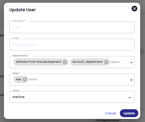Expand the Departments dropdown arrow
145x122 pixels.
coord(131,63)
